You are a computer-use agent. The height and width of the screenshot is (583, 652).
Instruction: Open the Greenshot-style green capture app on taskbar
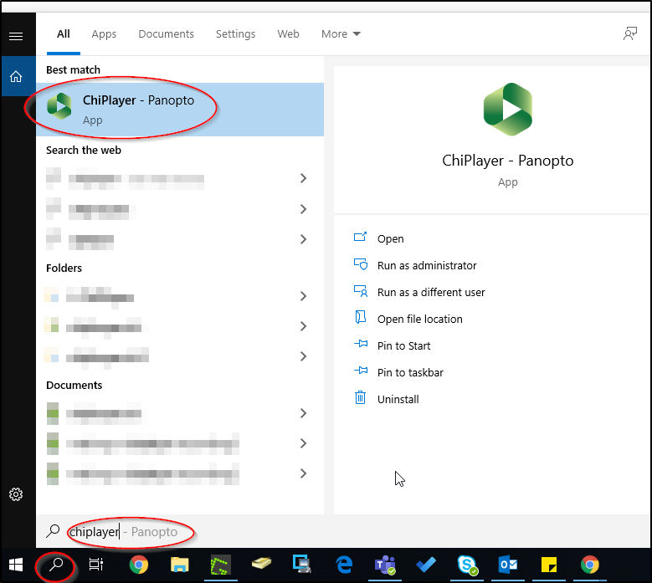220,565
